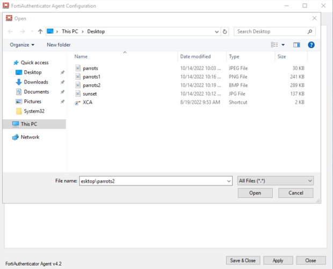Sort by the Type column

click(x=234, y=57)
